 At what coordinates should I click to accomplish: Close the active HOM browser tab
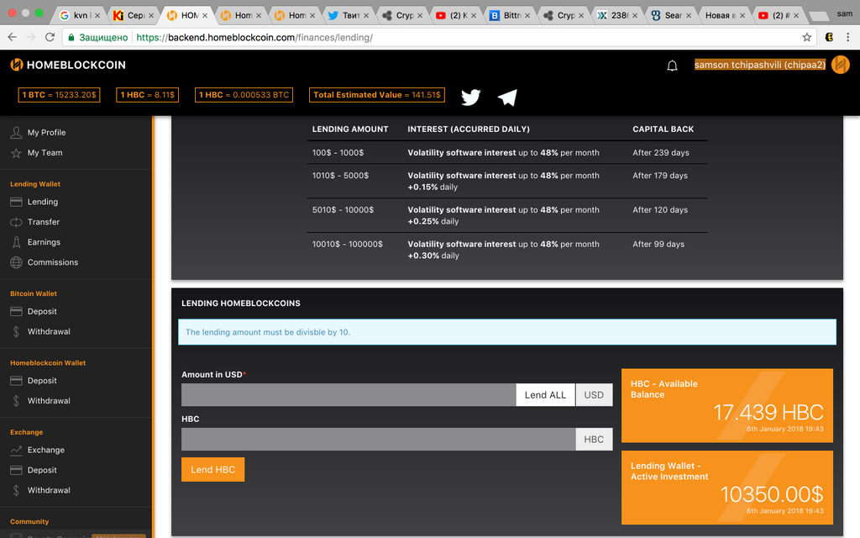pos(205,15)
